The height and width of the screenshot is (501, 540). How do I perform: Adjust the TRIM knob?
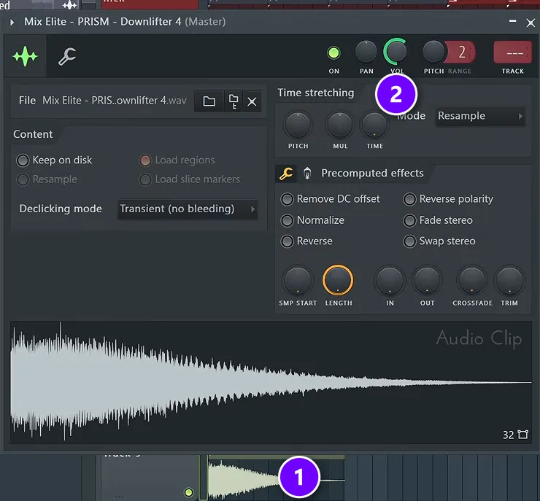pos(509,281)
